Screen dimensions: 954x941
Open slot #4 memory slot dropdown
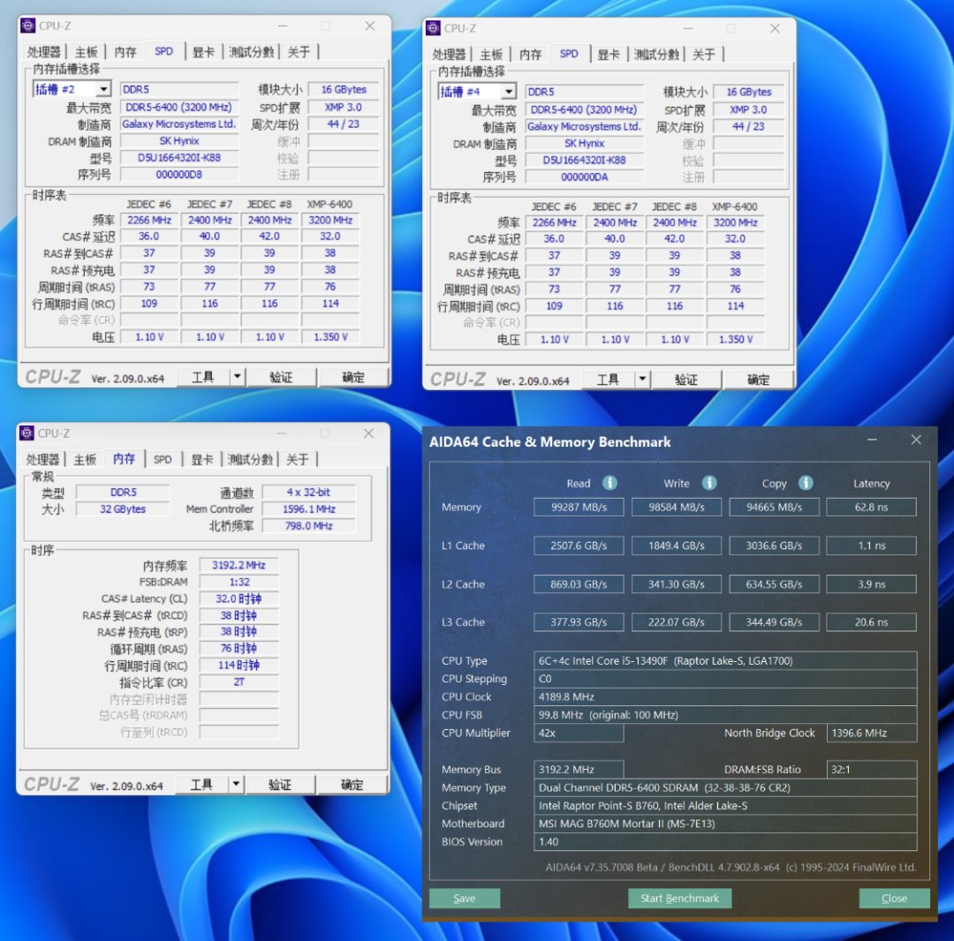509,92
